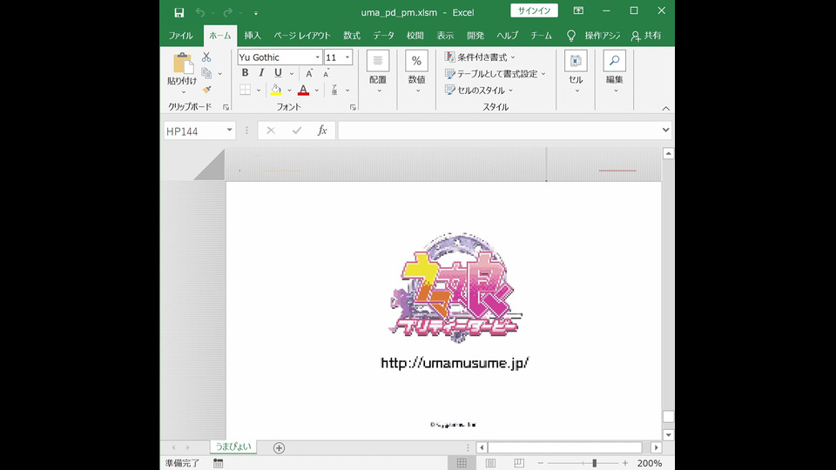Open セルのスタイル cell styles menu

[x=479, y=90]
